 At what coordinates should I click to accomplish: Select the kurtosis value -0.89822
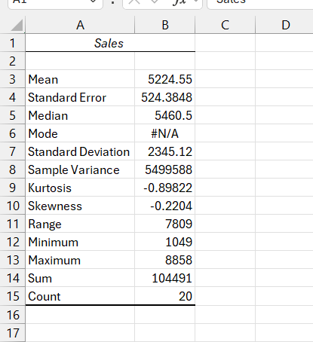(165, 188)
